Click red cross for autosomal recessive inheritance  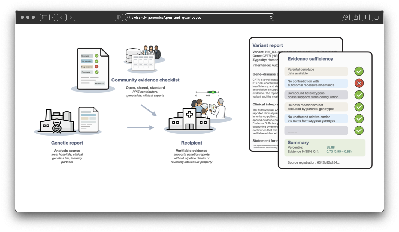pos(359,83)
